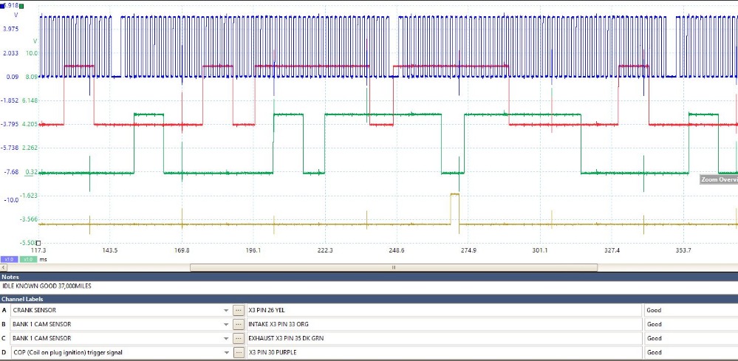Click the Good status field for channel D
Viewport: 738px width, 361px height.
click(687, 352)
